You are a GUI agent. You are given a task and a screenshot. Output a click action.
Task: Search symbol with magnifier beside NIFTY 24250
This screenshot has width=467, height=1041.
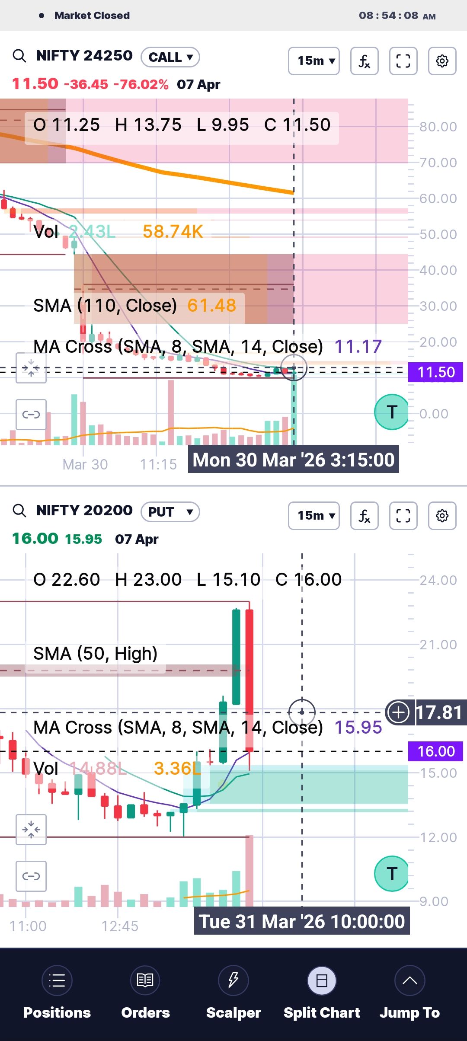(x=19, y=56)
